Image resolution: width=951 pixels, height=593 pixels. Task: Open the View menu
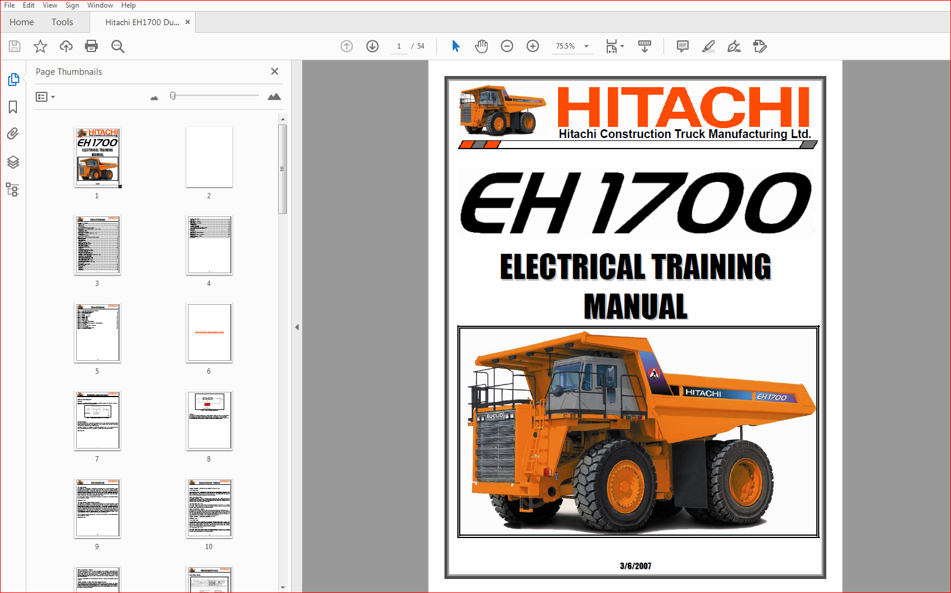click(x=50, y=5)
